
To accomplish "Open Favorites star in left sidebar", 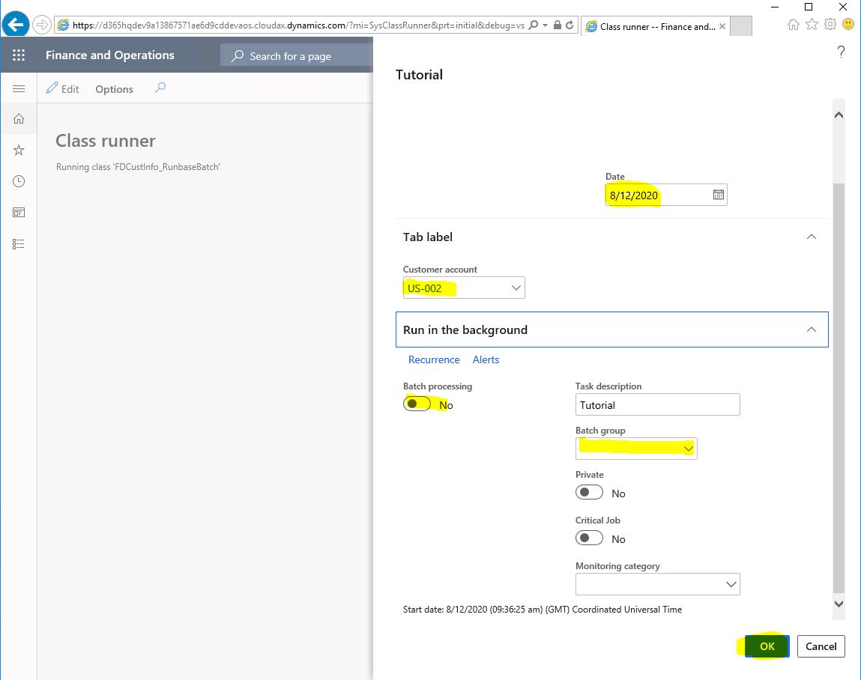I will coord(19,150).
